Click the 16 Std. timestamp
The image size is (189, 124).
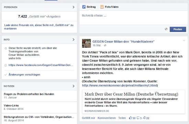click(x=97, y=45)
